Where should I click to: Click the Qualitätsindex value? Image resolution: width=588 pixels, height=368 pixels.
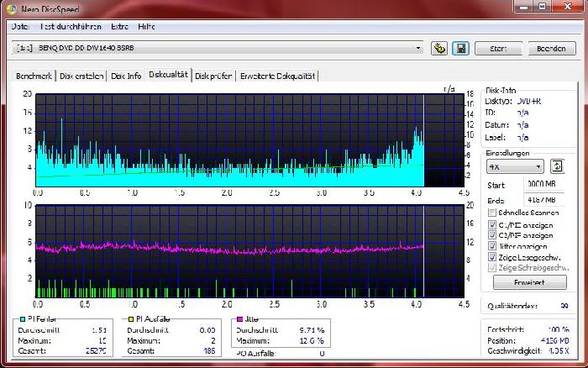pyautogui.click(x=564, y=306)
